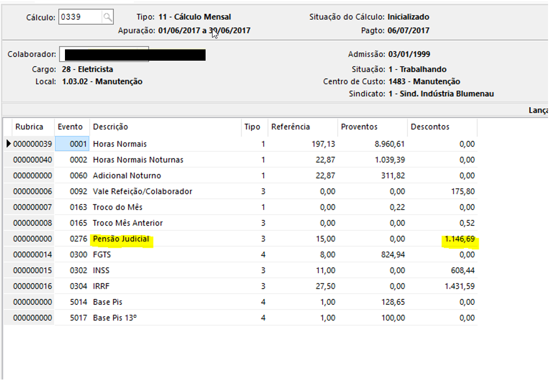Click the Referência column header
The image size is (555, 380).
point(290,127)
